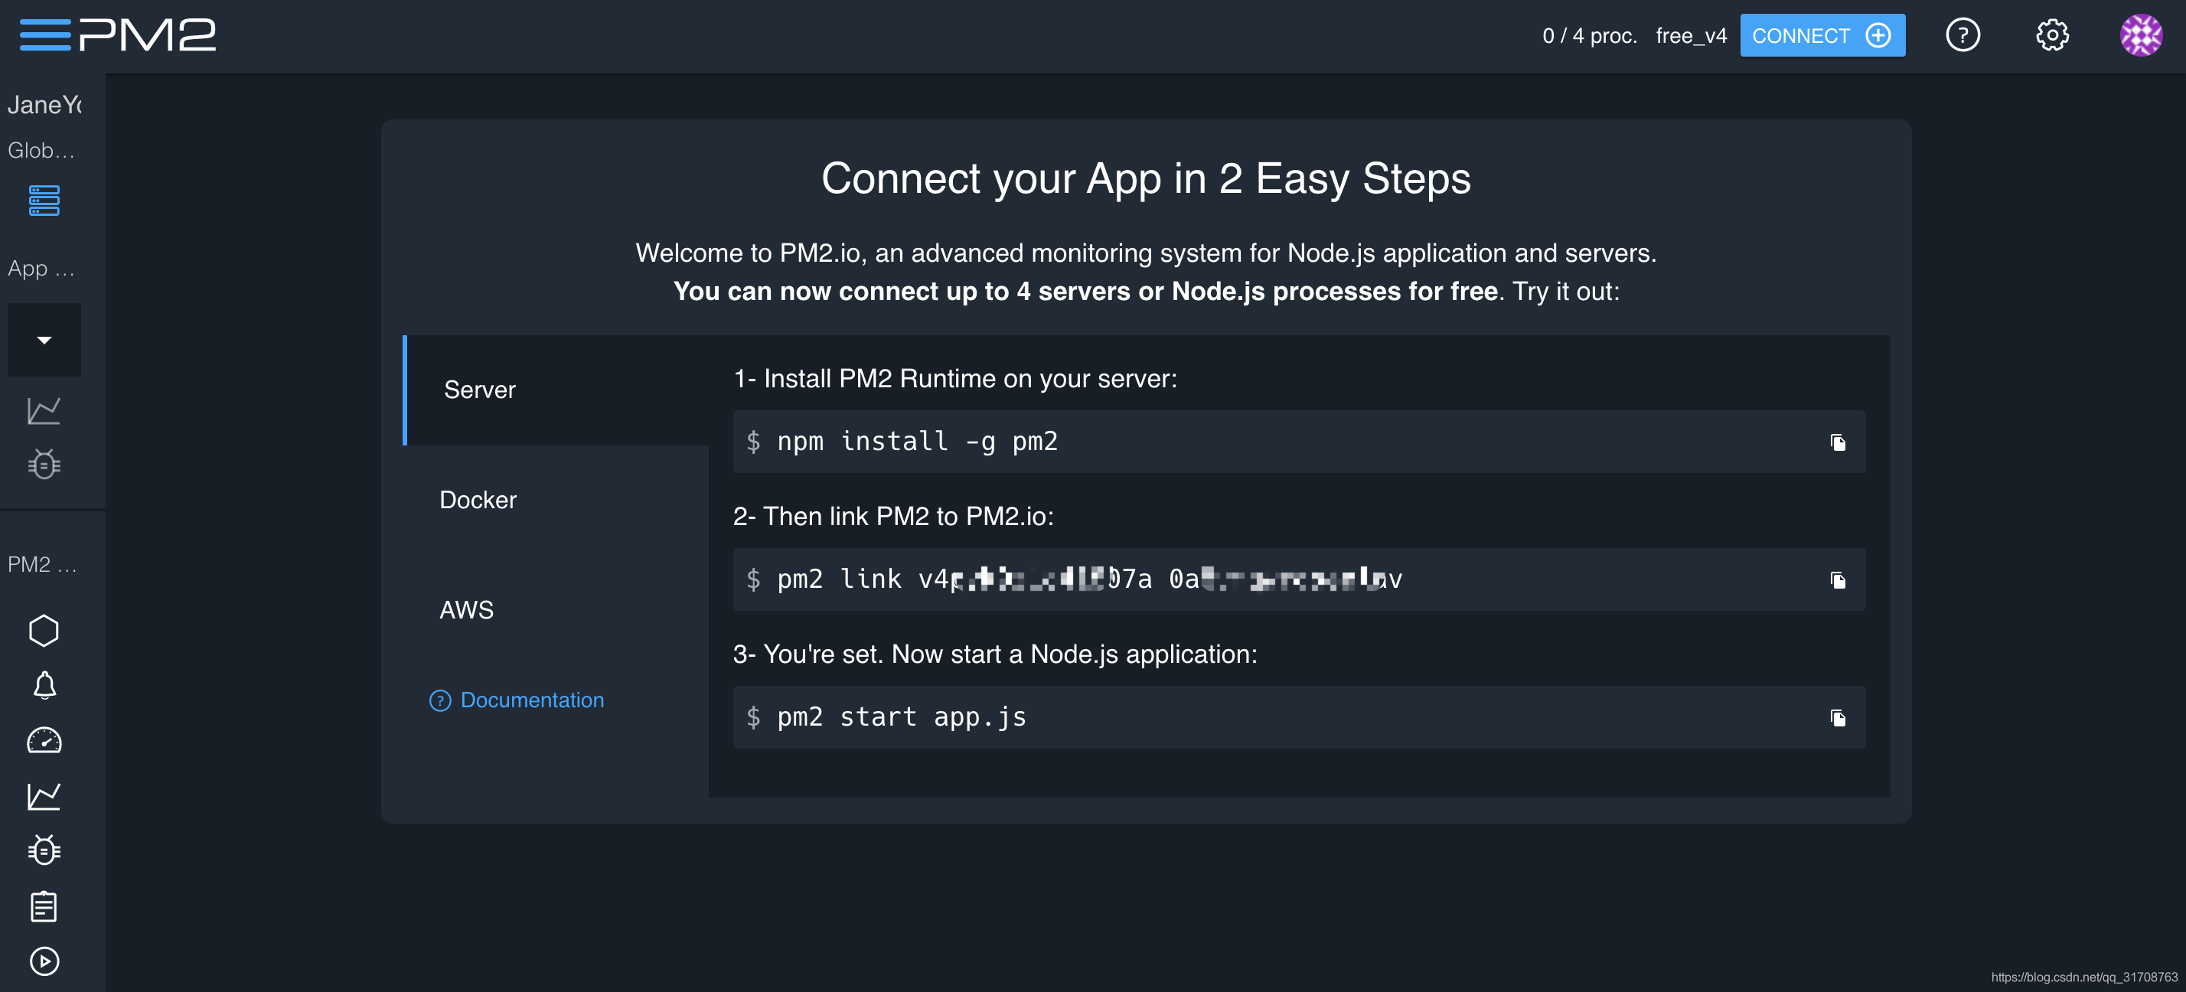Expand the app selector dropdown arrow
This screenshot has width=2186, height=992.
[44, 341]
